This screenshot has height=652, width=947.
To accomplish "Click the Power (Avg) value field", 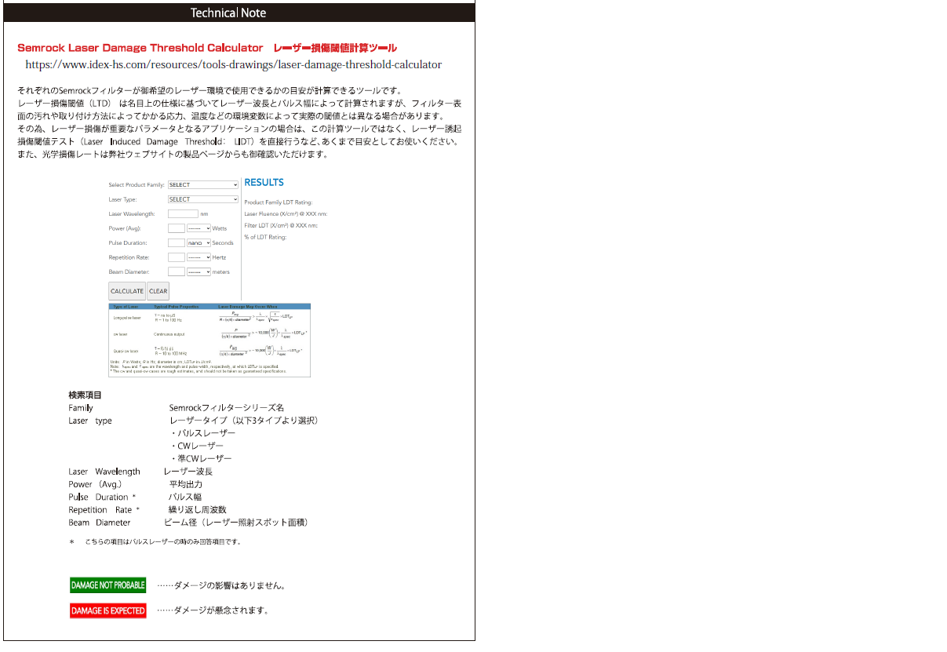I will (x=177, y=228).
